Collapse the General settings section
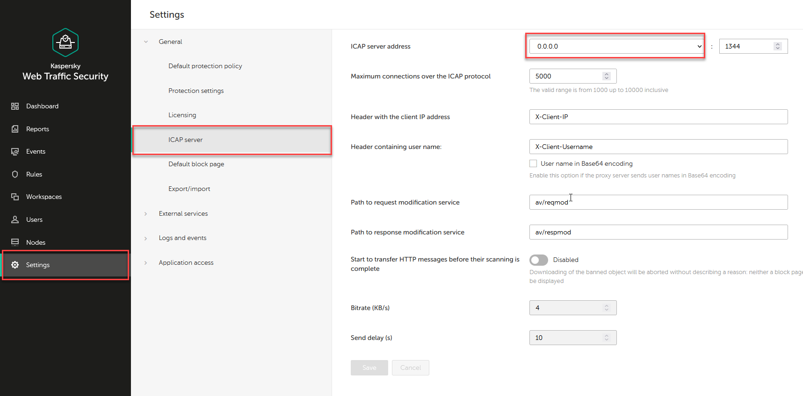Image resolution: width=803 pixels, height=396 pixels. pos(146,42)
